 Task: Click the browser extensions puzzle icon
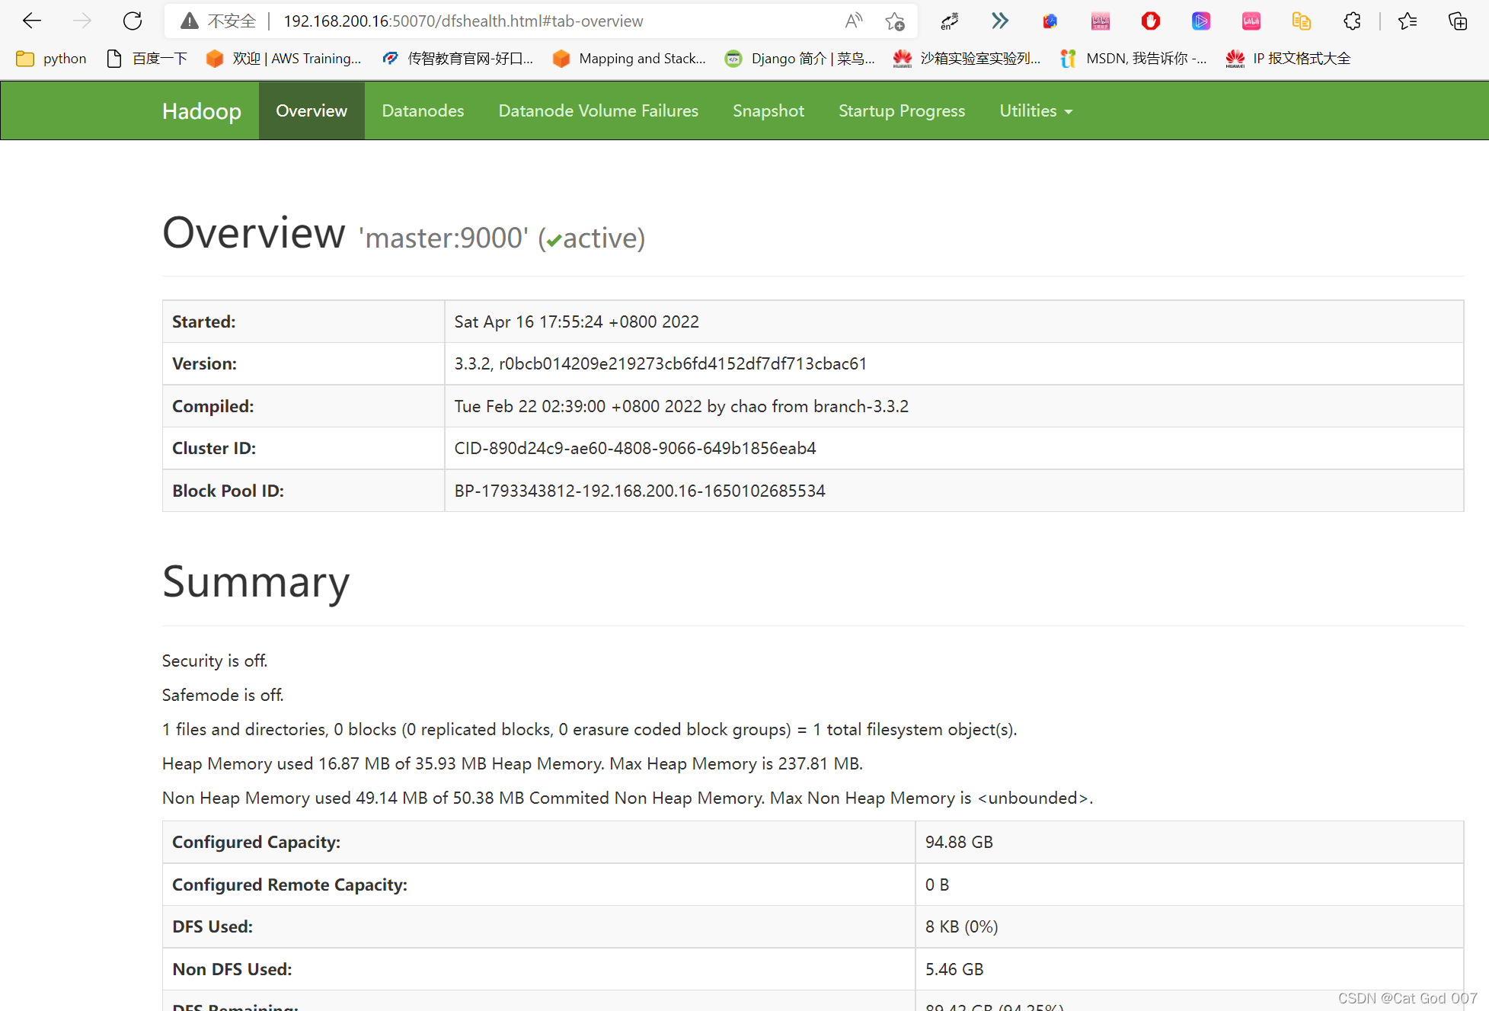pos(1353,21)
